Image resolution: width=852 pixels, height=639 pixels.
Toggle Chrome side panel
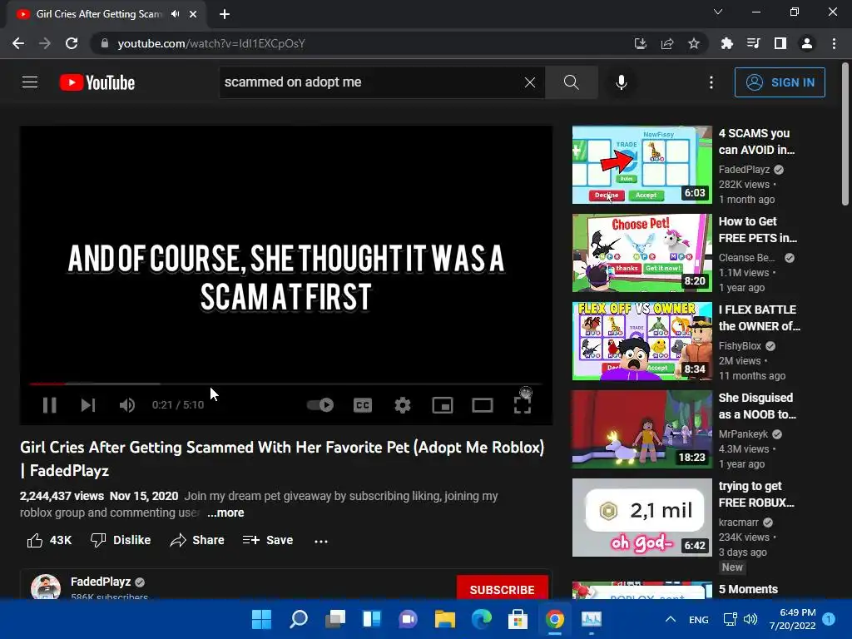(x=780, y=43)
